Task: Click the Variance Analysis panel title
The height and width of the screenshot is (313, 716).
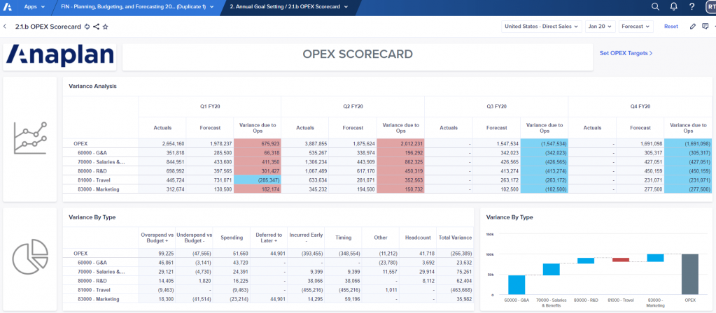Action: pos(92,86)
